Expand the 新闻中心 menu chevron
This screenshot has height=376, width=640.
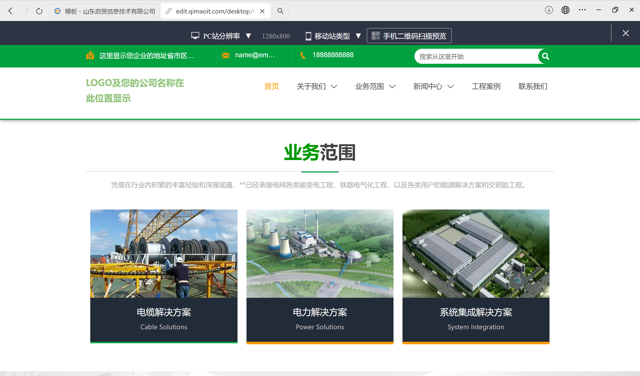click(450, 87)
